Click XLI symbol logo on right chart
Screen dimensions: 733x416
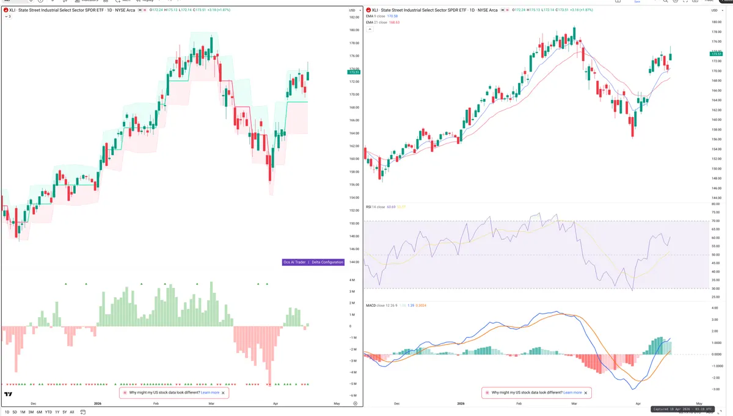click(x=367, y=10)
